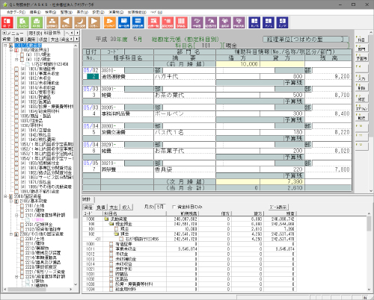Click the folder icon beside 現金預金 in summary
The width and height of the screenshot is (374, 300).
pos(111,224)
